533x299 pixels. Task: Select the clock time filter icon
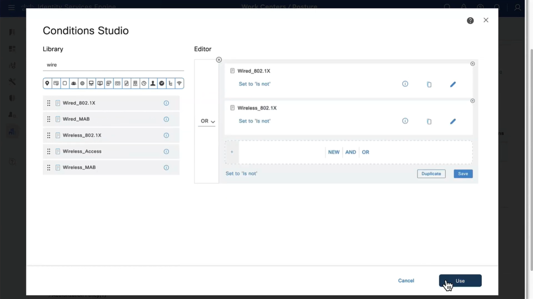(x=144, y=83)
